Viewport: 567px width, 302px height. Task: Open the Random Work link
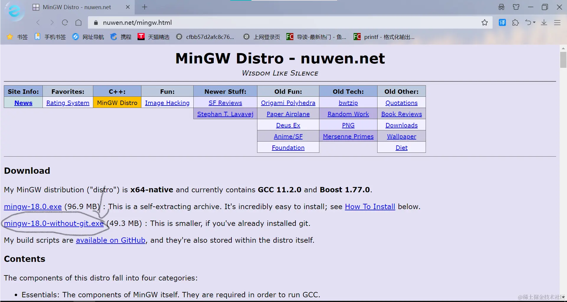coord(348,114)
